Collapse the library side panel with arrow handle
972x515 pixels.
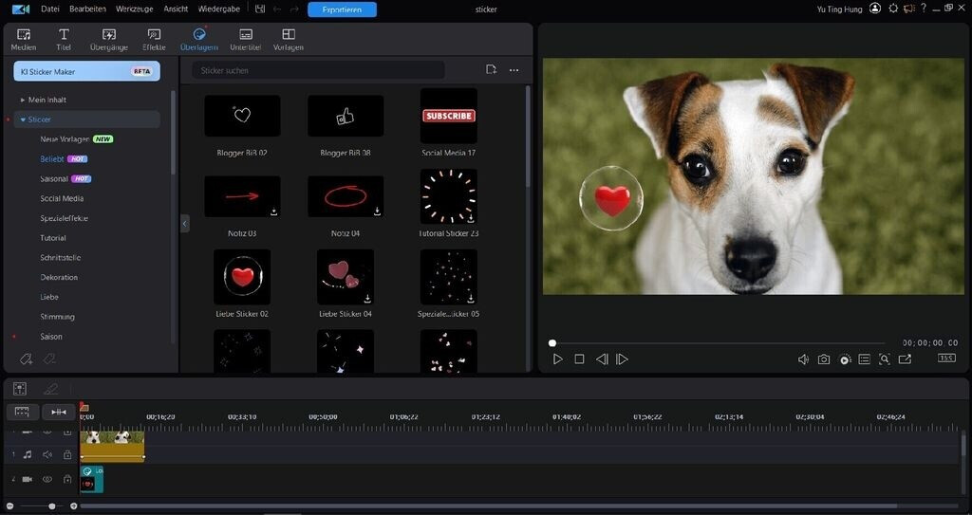[185, 223]
